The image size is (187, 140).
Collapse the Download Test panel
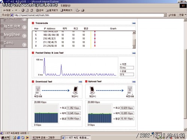(x=80, y=82)
